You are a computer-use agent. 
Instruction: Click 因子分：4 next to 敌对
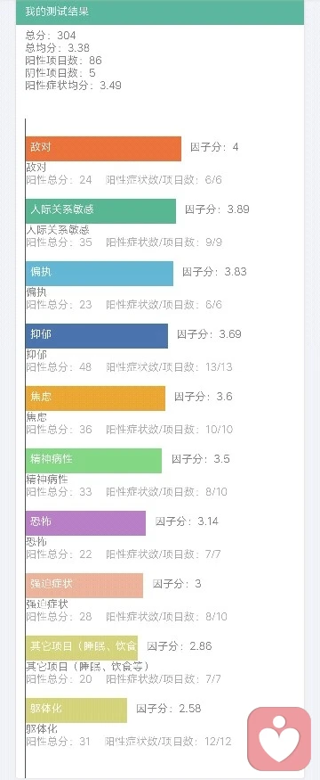coord(214,147)
